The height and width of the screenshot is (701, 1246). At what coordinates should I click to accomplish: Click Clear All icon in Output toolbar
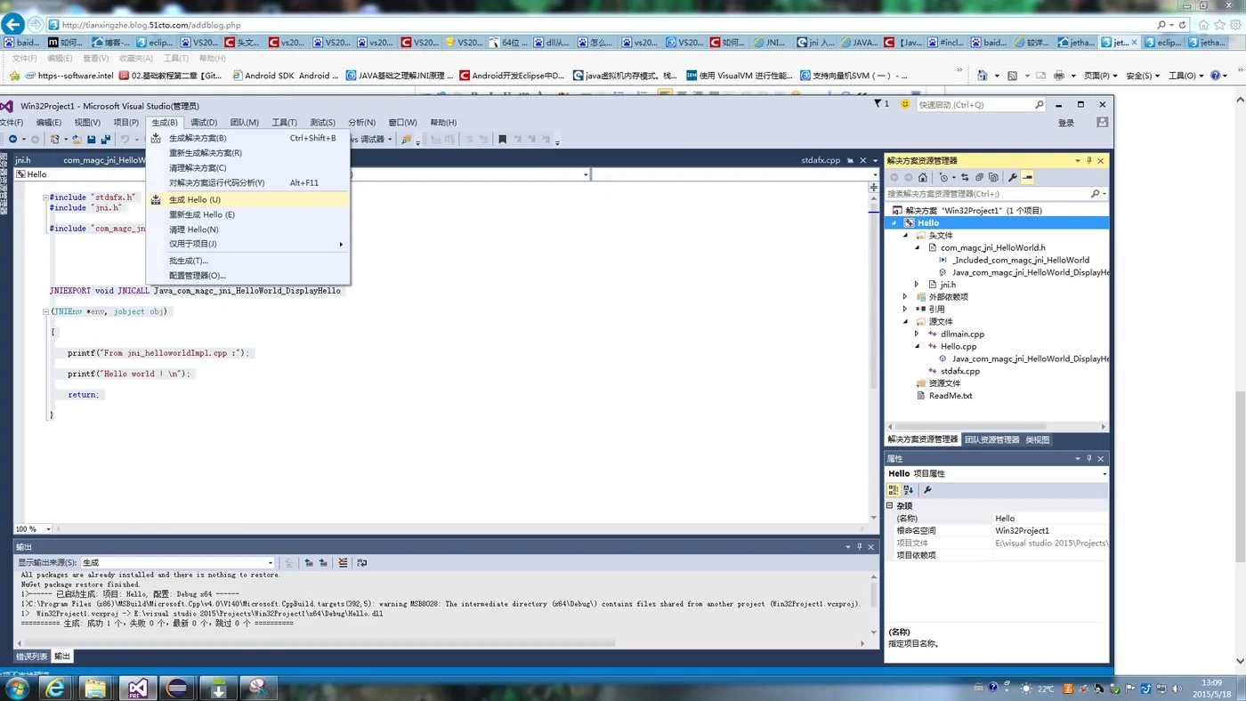pos(343,562)
